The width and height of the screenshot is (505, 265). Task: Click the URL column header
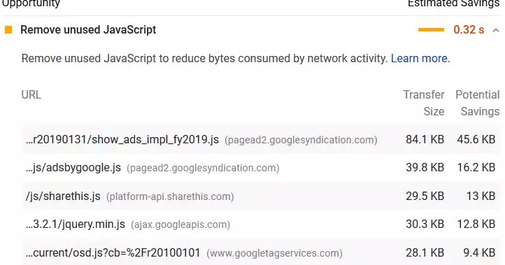click(31, 95)
